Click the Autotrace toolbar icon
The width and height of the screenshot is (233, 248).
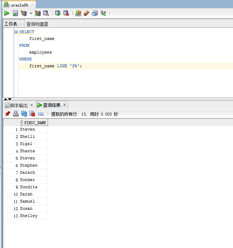tap(38, 13)
